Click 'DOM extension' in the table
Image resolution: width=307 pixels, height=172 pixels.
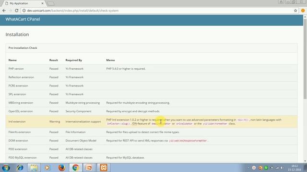pos(18,140)
